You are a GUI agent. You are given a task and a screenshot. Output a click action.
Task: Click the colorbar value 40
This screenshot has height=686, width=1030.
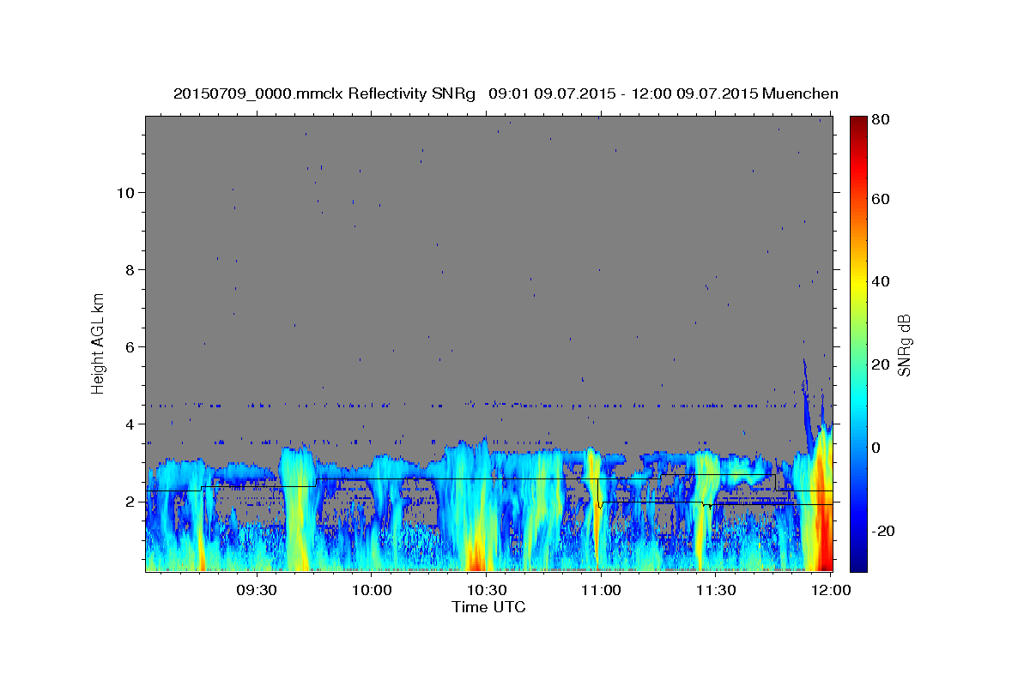pos(881,281)
